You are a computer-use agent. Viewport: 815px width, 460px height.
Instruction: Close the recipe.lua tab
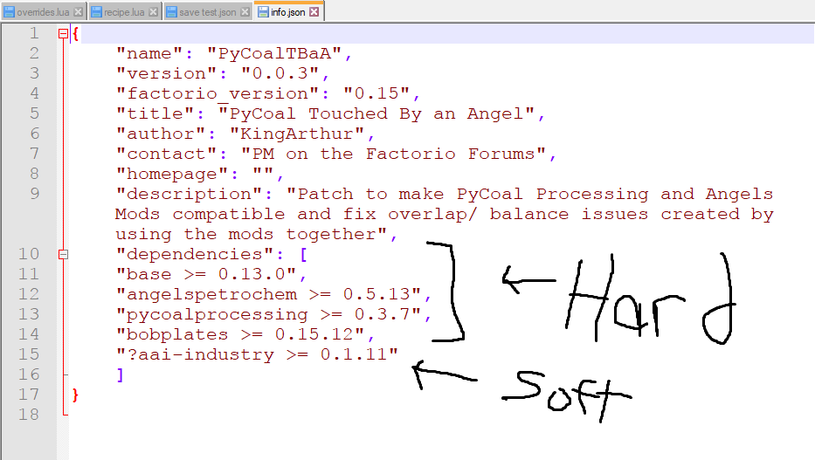154,12
